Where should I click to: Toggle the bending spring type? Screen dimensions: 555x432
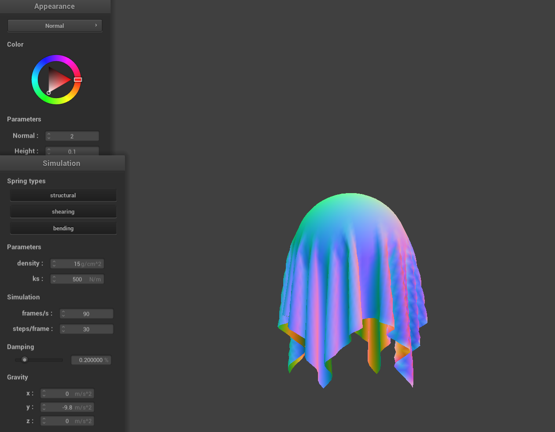(x=63, y=228)
